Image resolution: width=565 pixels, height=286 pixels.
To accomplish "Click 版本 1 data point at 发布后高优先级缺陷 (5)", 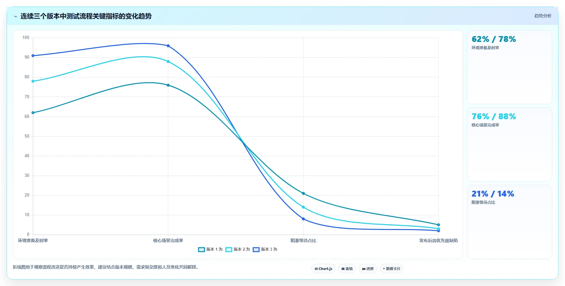I will click(x=438, y=225).
